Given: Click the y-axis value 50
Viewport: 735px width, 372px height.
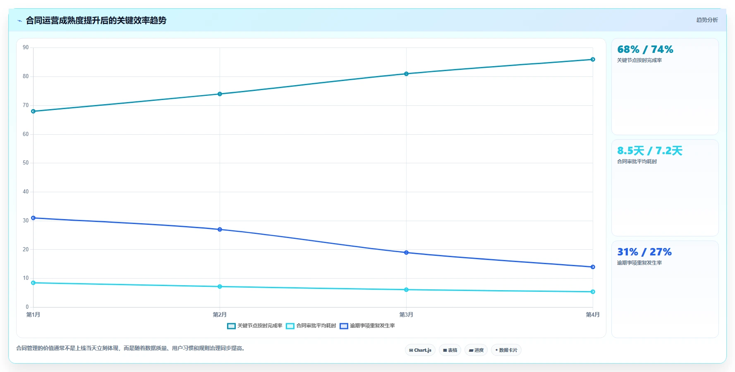Looking at the screenshot, I should pyautogui.click(x=26, y=163).
